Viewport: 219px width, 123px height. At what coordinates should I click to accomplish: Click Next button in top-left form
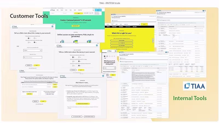(37, 65)
